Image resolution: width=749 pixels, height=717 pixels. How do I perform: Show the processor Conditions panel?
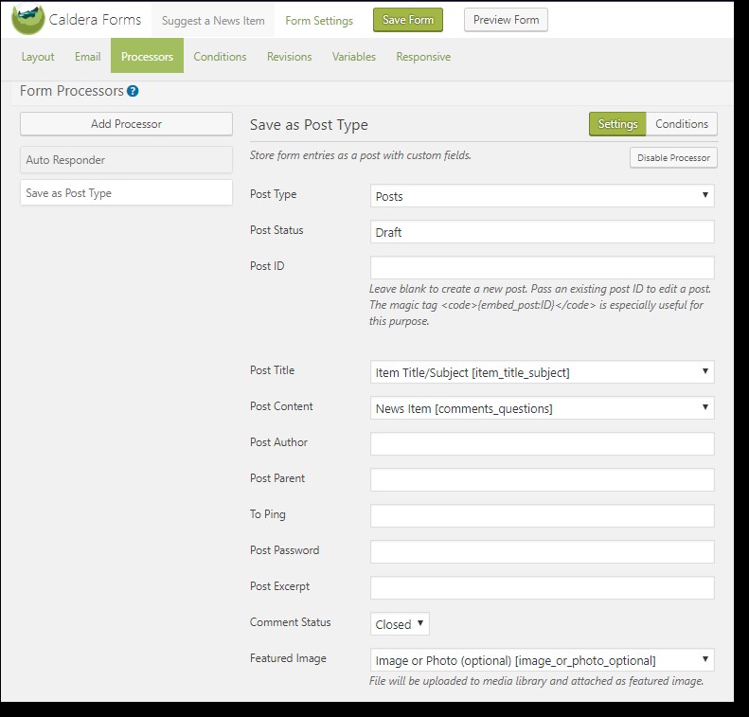coord(682,124)
